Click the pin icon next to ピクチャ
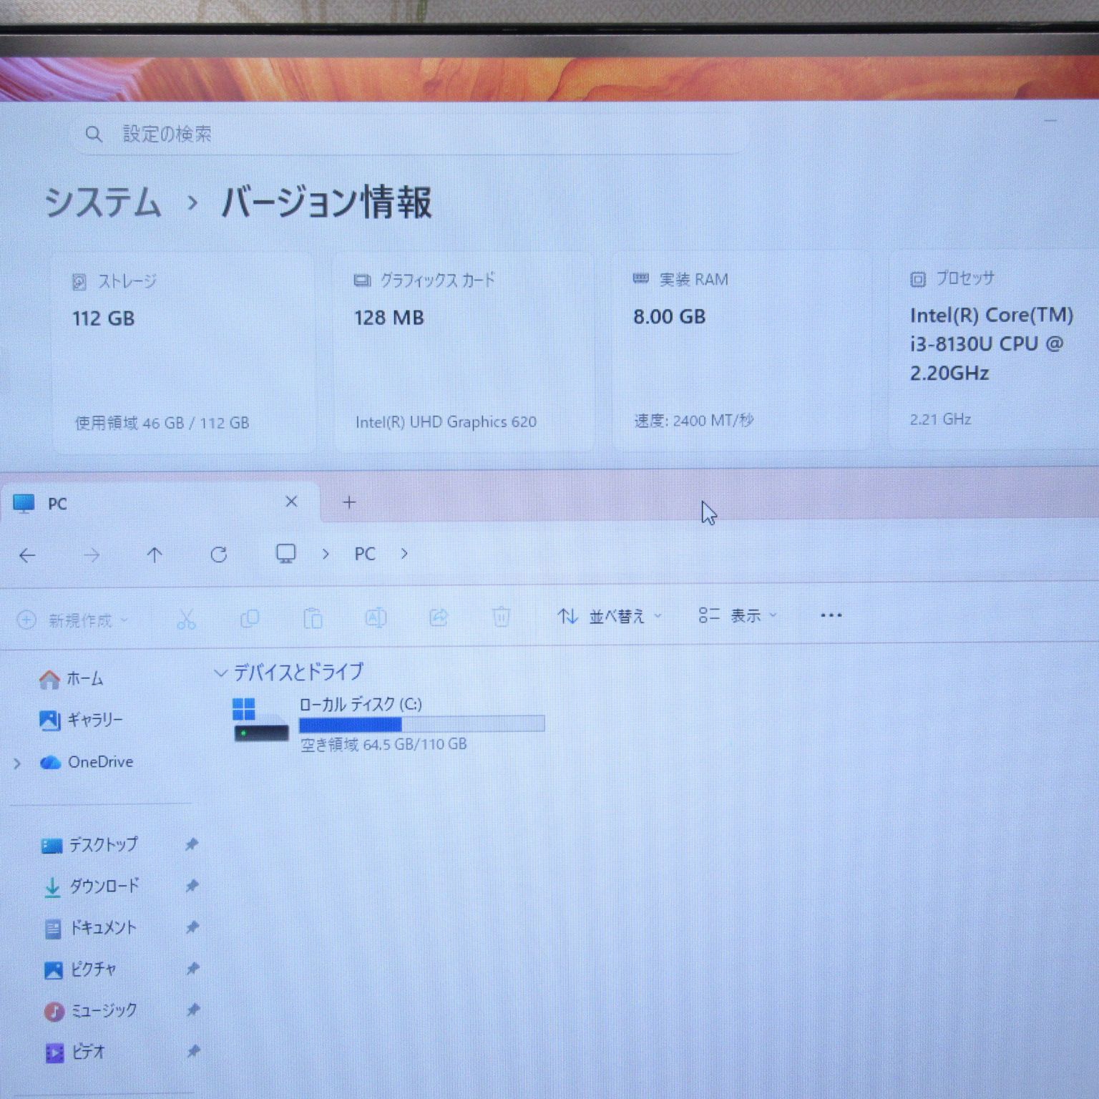This screenshot has width=1099, height=1099. point(192,969)
